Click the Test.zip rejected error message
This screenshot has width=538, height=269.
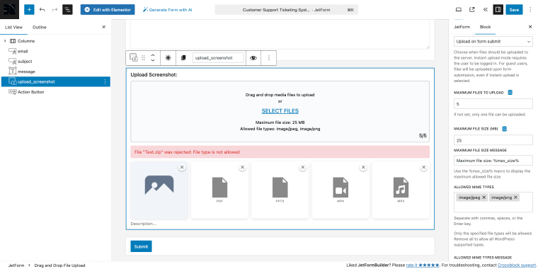pyautogui.click(x=280, y=152)
